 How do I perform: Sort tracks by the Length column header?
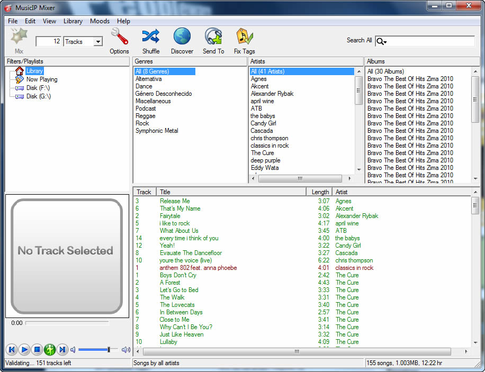[x=320, y=192]
